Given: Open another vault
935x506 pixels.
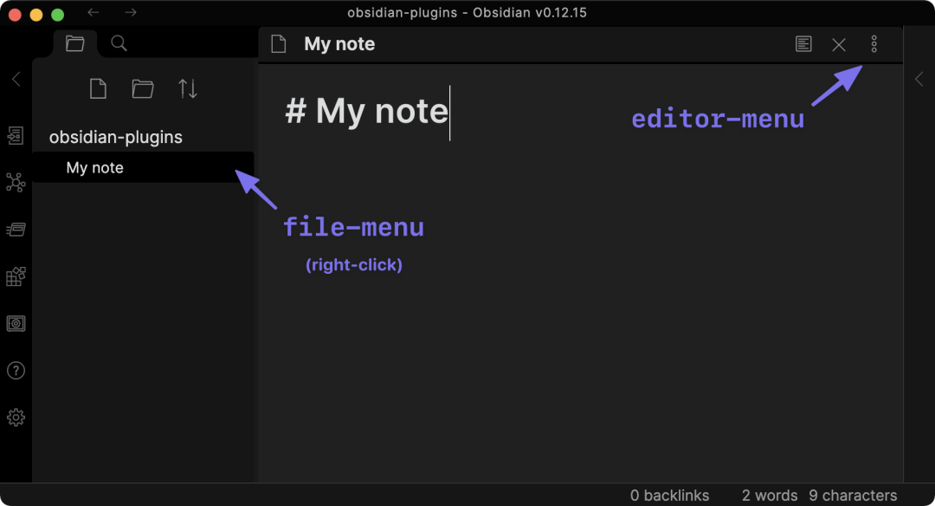Looking at the screenshot, I should pyautogui.click(x=16, y=323).
